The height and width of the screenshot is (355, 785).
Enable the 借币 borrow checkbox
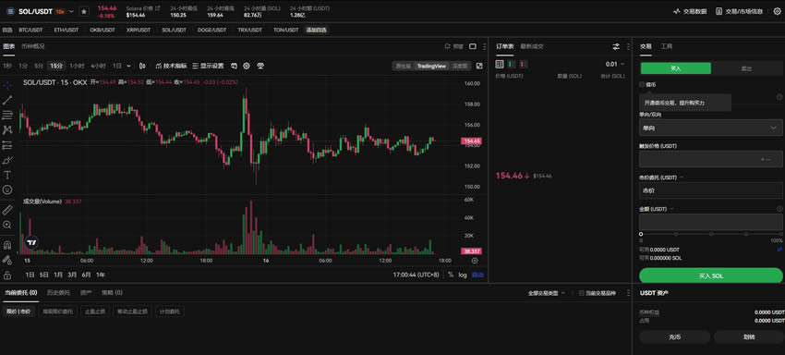coord(642,84)
